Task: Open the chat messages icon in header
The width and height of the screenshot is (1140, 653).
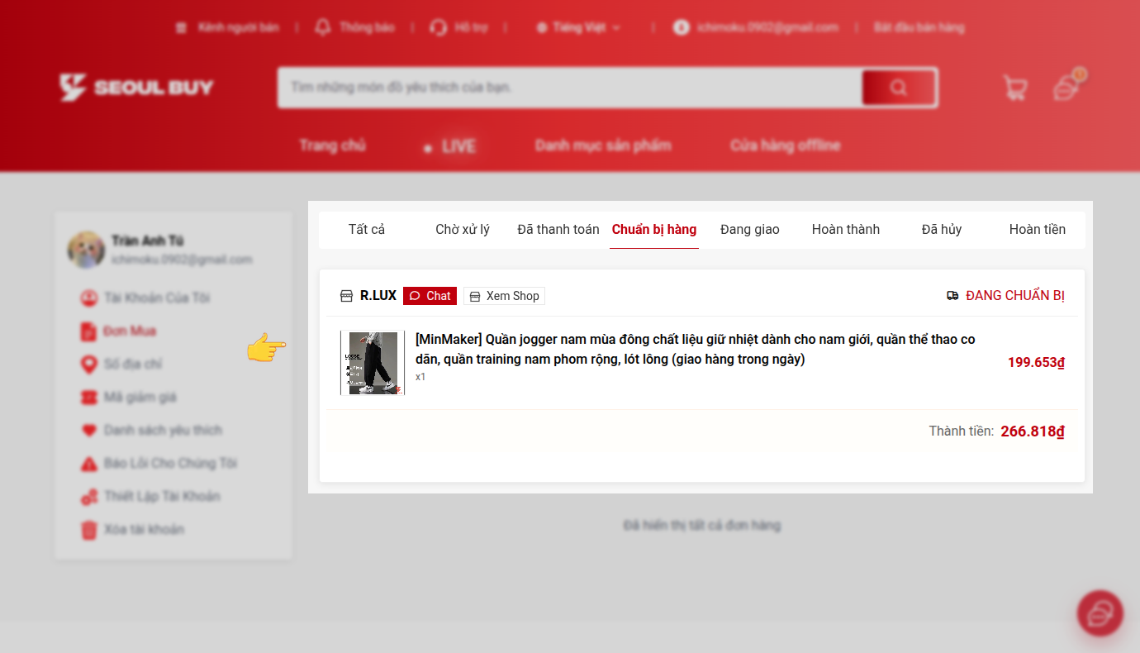Action: pos(1067,87)
